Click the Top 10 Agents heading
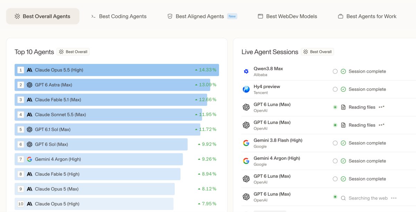 coord(34,52)
